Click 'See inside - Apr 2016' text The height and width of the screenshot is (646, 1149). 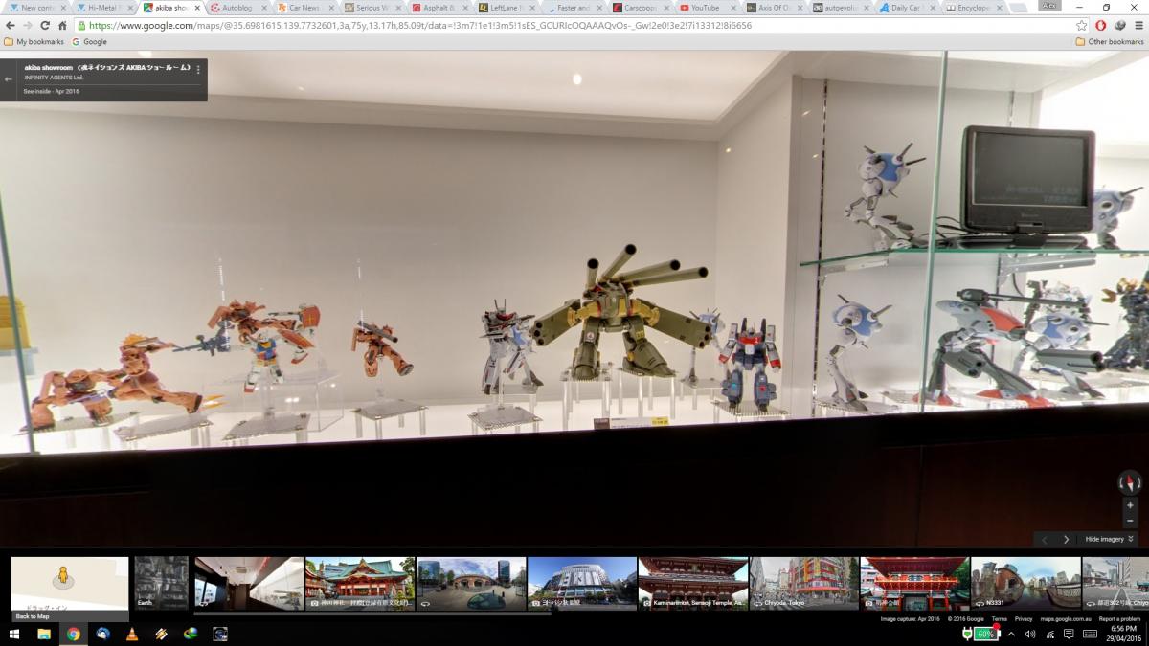coord(52,91)
